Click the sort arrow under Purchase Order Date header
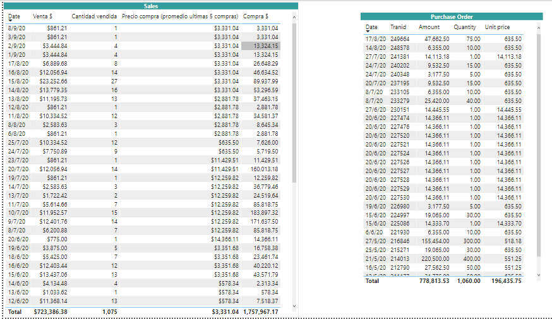 (368, 32)
